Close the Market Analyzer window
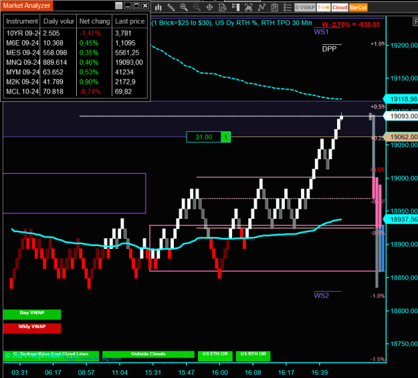The height and width of the screenshot is (378, 418). pos(145,5)
